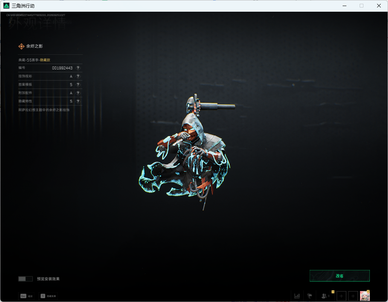The image size is (388, 302).
Task: Close the 三角洲行动 window
Action: click(x=379, y=6)
